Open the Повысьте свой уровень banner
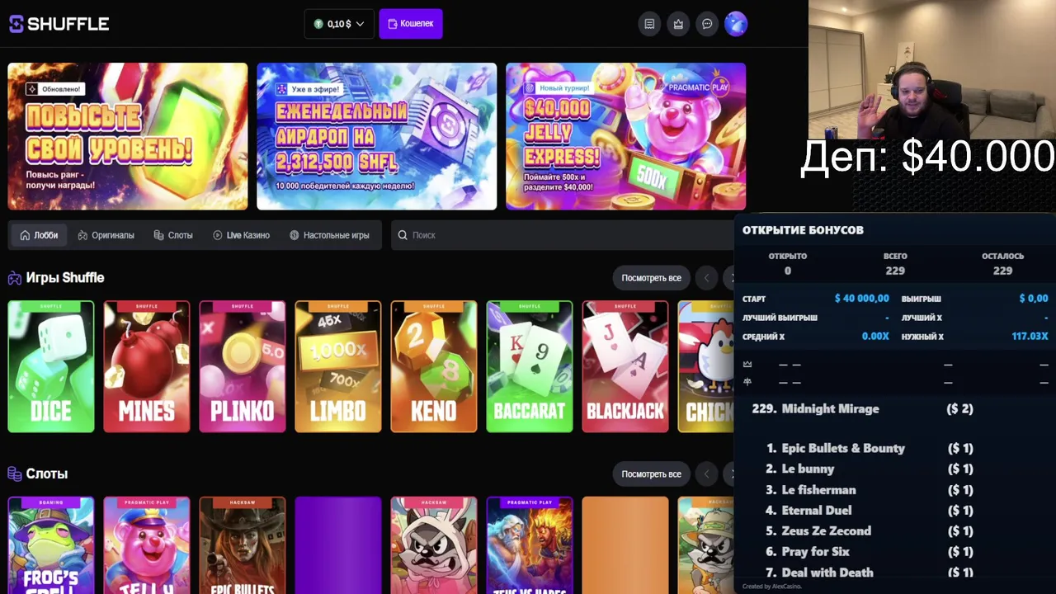The width and height of the screenshot is (1056, 594). click(128, 136)
